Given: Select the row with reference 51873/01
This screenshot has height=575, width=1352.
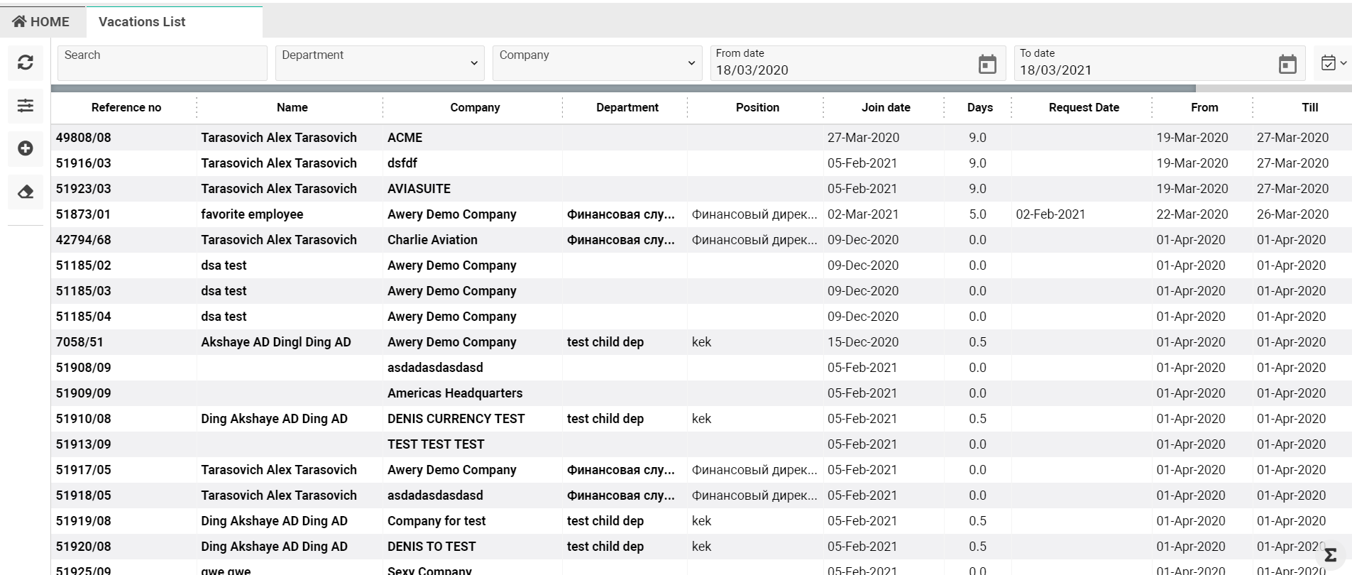Looking at the screenshot, I should coord(84,214).
